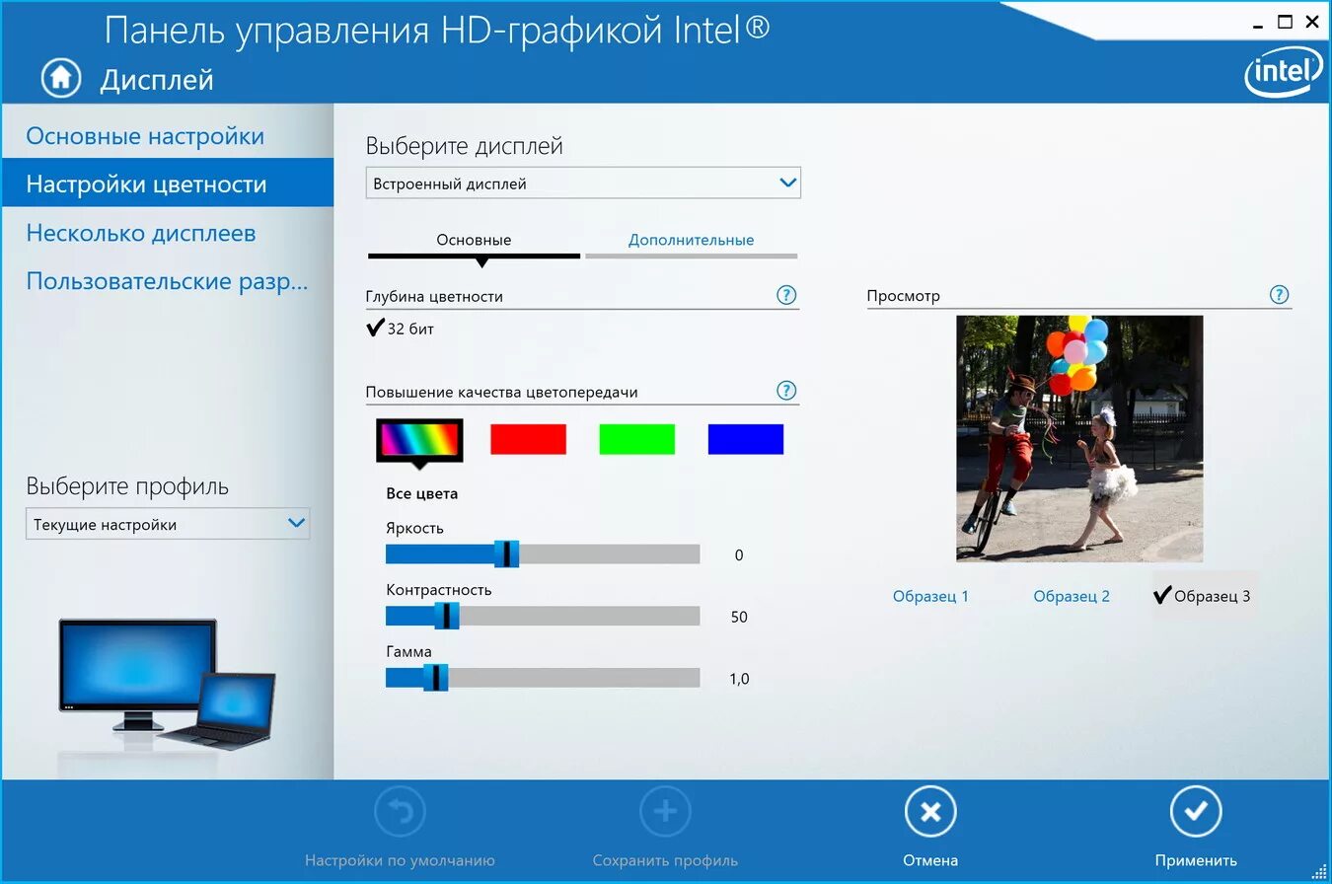Maximize the Intel panel window
Screen dimensions: 1332x884
point(1285,22)
